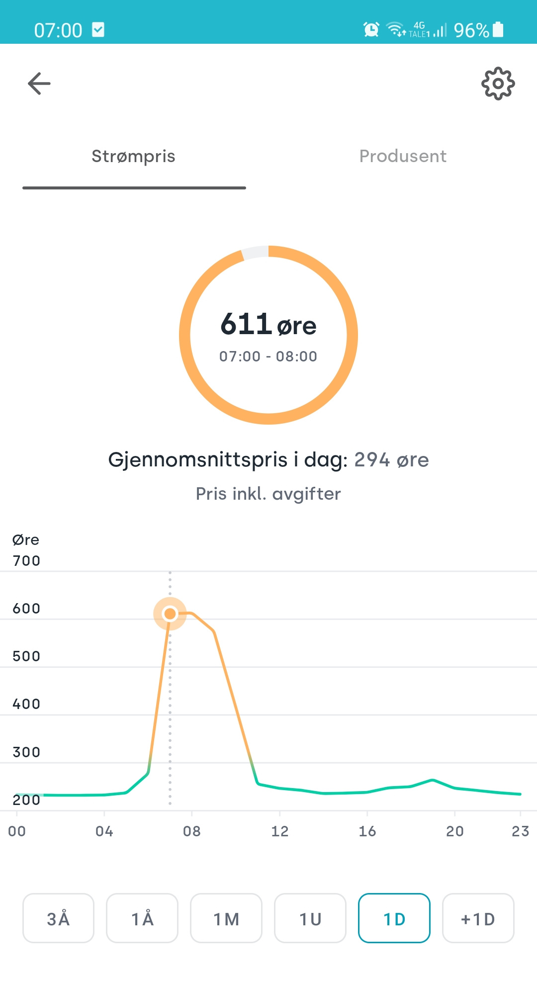
Task: Show tomorrow's prices with +1D
Action: click(478, 919)
